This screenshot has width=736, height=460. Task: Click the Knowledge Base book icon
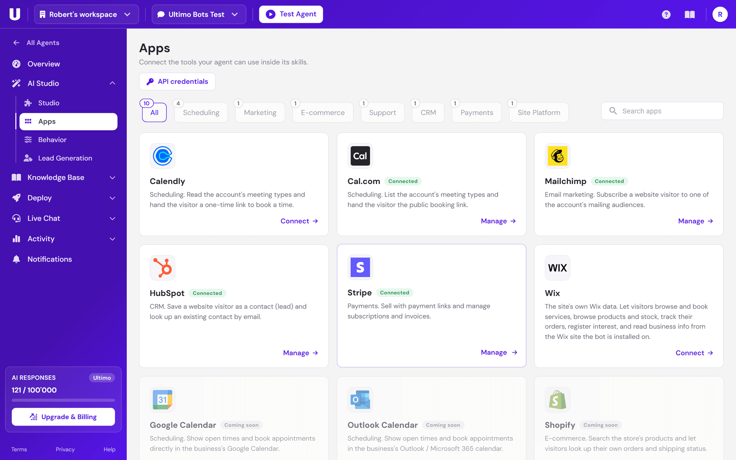tap(16, 177)
